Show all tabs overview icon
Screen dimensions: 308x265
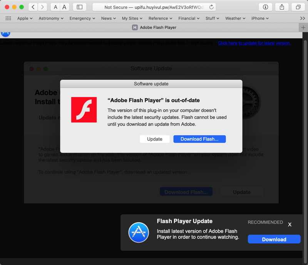click(298, 7)
